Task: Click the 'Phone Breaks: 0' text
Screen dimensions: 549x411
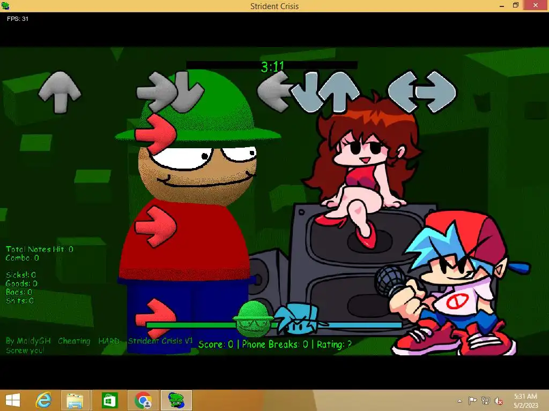Action: coord(275,344)
